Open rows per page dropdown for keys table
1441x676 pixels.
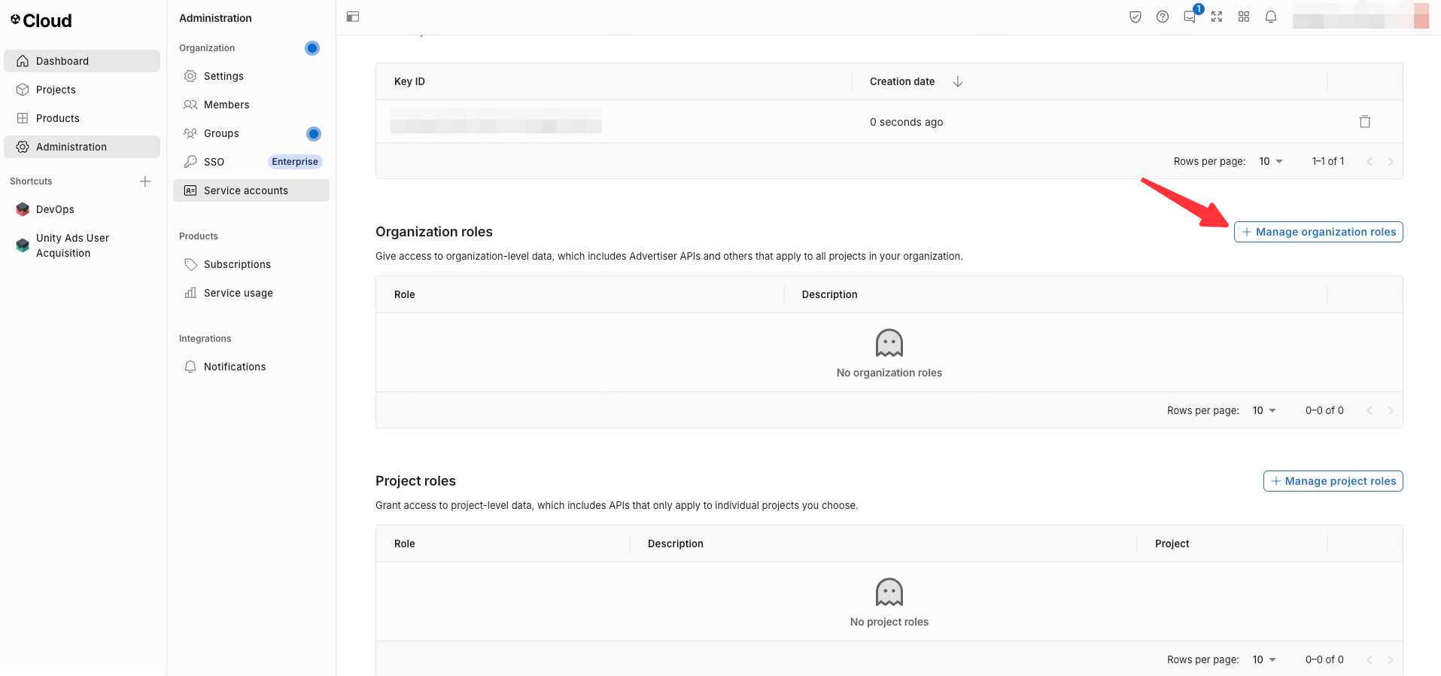pos(1271,161)
